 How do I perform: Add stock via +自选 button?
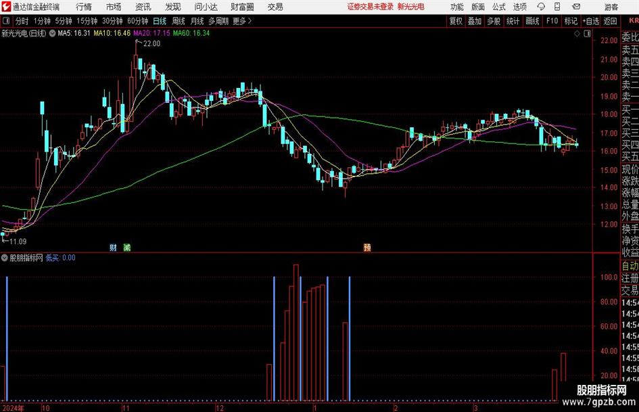[590, 21]
